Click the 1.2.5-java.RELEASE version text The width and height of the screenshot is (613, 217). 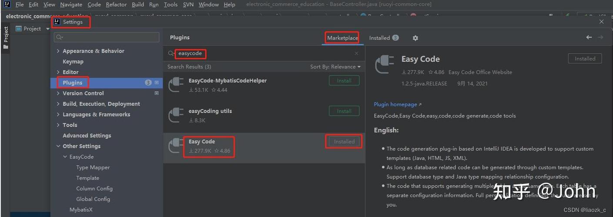[x=424, y=83]
